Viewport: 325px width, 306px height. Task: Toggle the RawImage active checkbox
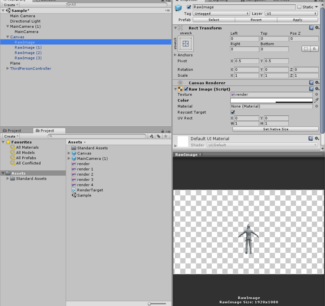click(189, 7)
